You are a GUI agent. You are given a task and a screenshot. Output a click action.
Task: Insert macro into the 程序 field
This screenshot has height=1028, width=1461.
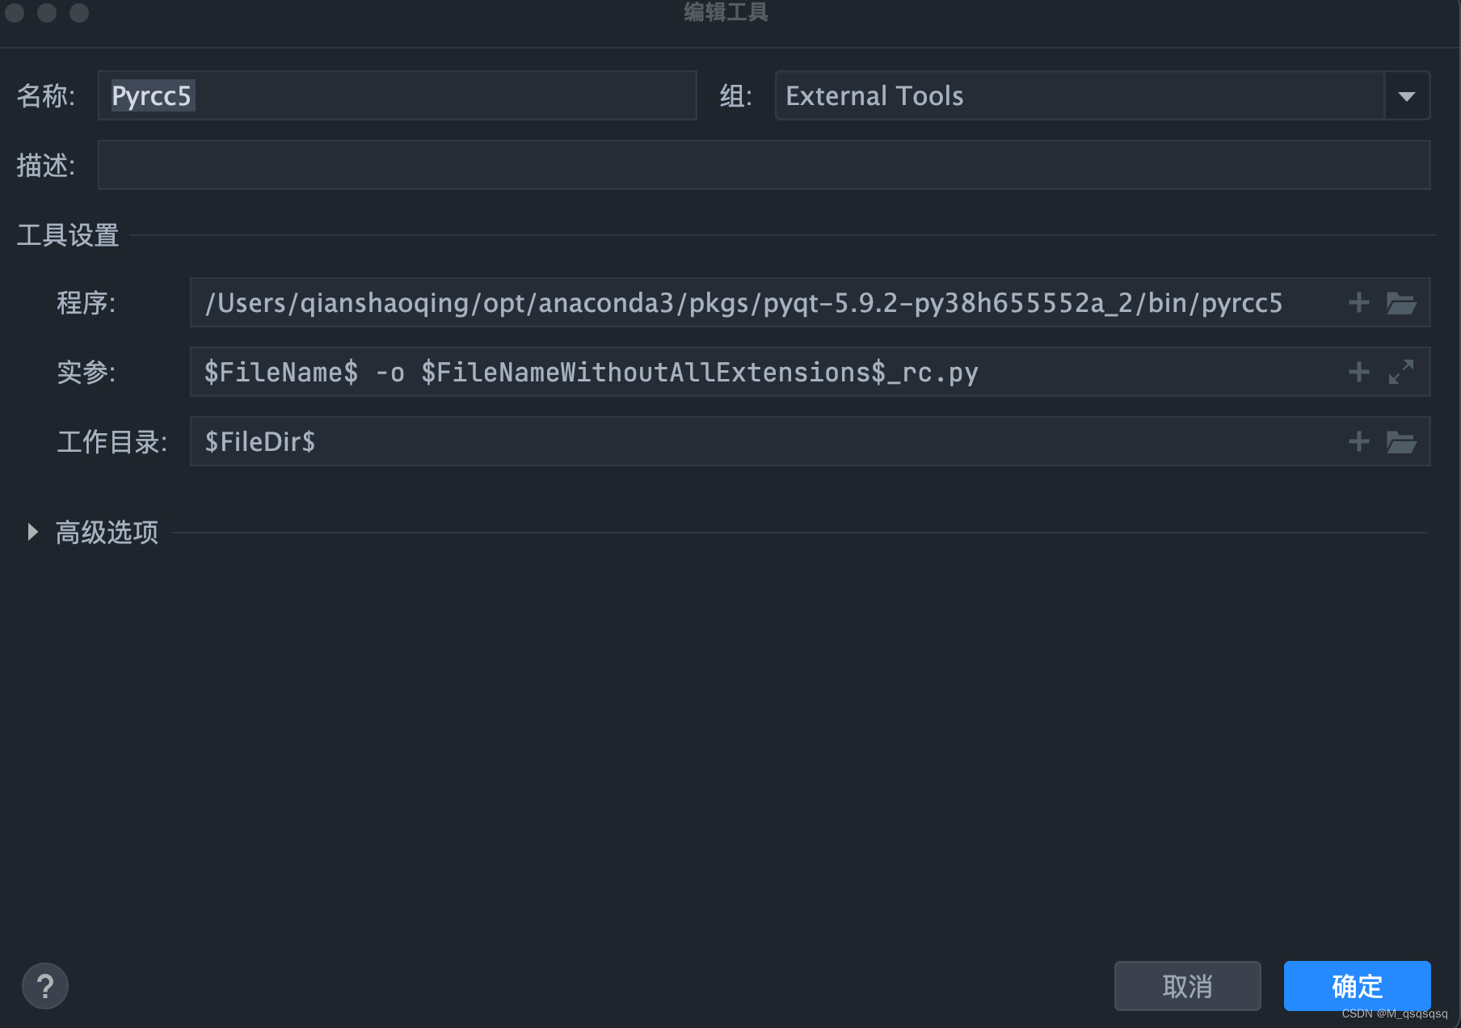[x=1359, y=303]
